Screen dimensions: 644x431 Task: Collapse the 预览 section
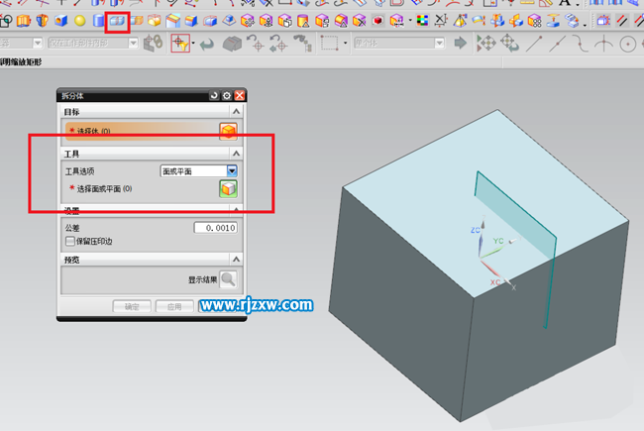click(x=236, y=260)
